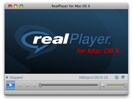Close the RealPlayer window with red button
The image size is (133, 99).
[10, 6]
